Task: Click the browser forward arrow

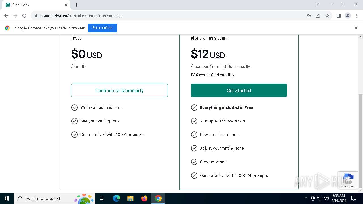Action: [15, 16]
